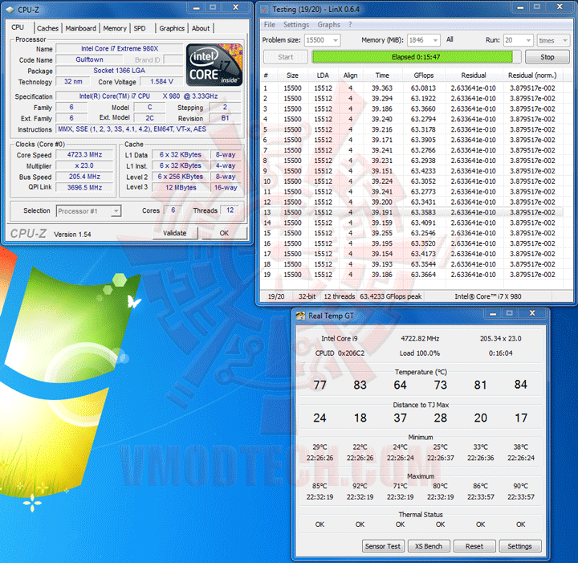Open Settings in Real Temp GT
Image resolution: width=578 pixels, height=563 pixels.
coord(519,546)
